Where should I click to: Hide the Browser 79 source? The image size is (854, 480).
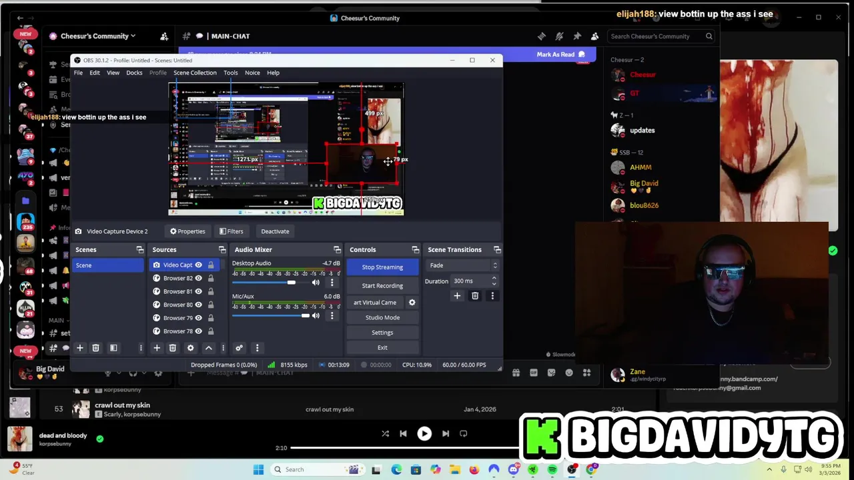click(x=198, y=318)
